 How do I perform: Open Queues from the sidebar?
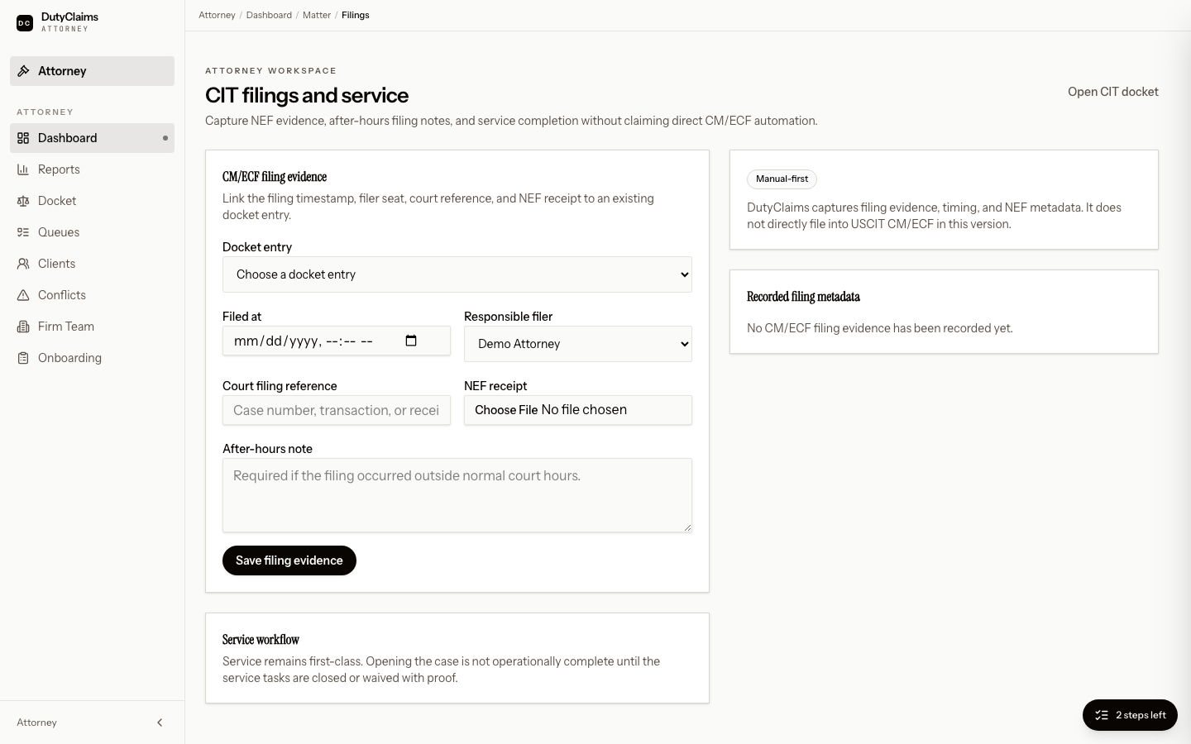(x=92, y=232)
